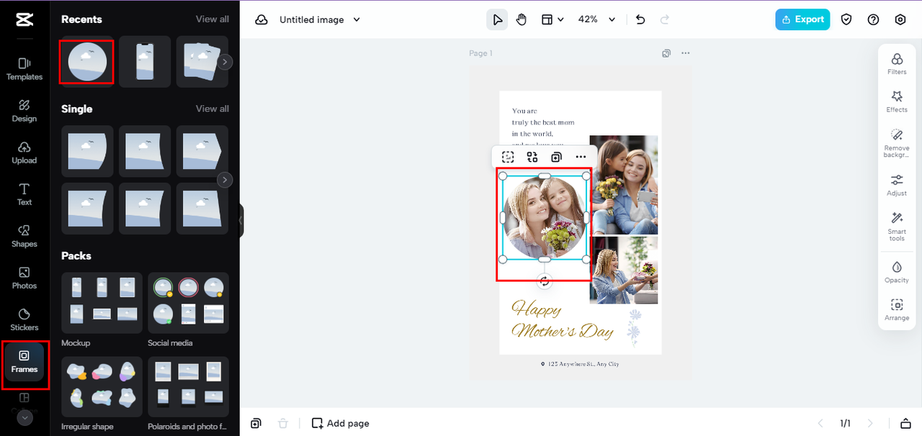Open the Stickers sidebar panel
Screen dimensions: 922x436
coord(24,319)
